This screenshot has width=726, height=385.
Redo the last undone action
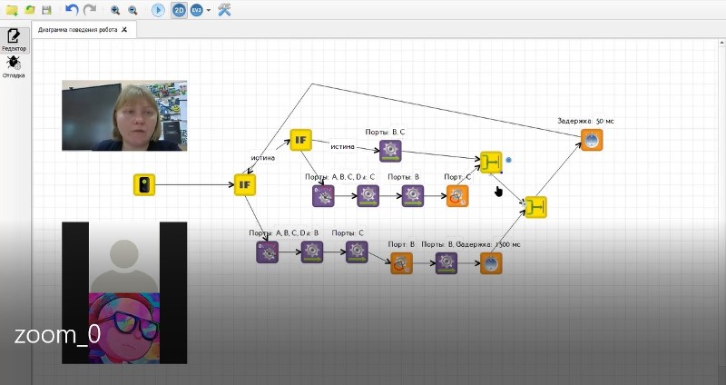point(89,10)
